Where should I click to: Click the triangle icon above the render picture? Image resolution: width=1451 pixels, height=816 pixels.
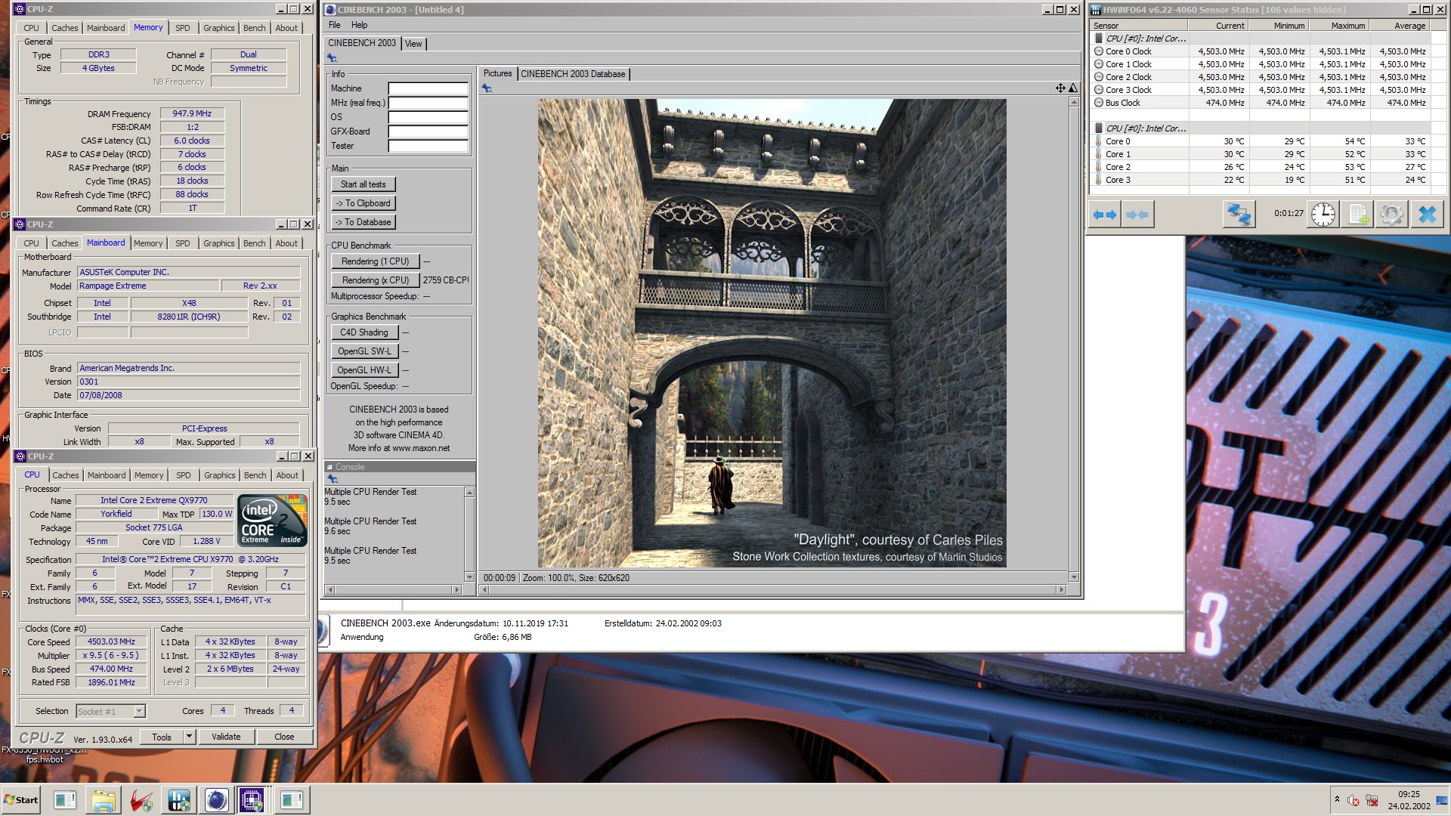click(x=1072, y=88)
